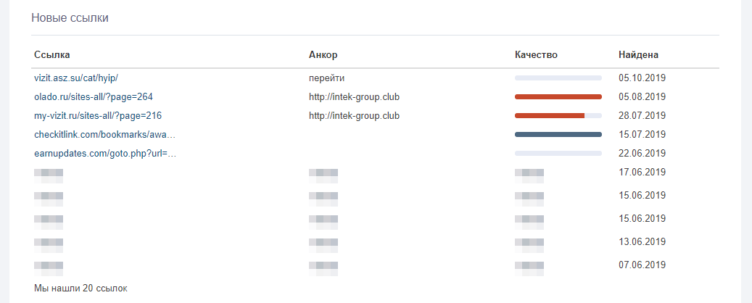Click the blurred link dated 17.06.2019

pyautogui.click(x=49, y=176)
